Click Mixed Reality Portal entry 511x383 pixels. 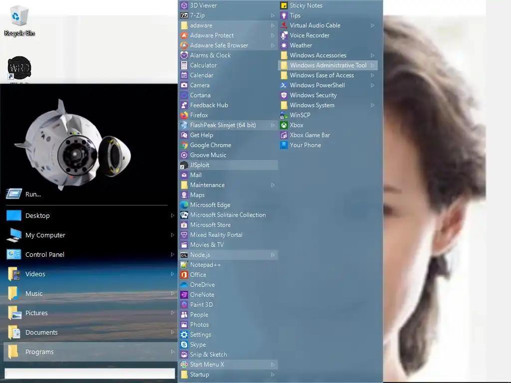pos(228,235)
